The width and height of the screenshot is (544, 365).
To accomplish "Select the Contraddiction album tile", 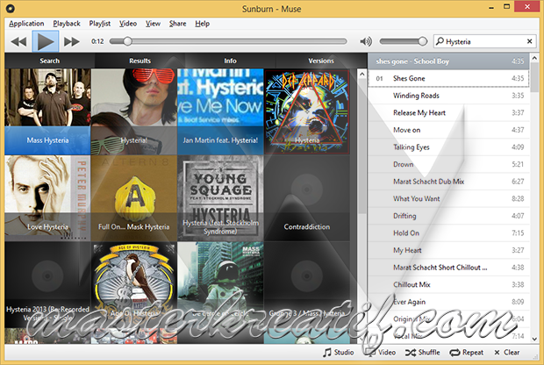I will pyautogui.click(x=307, y=198).
